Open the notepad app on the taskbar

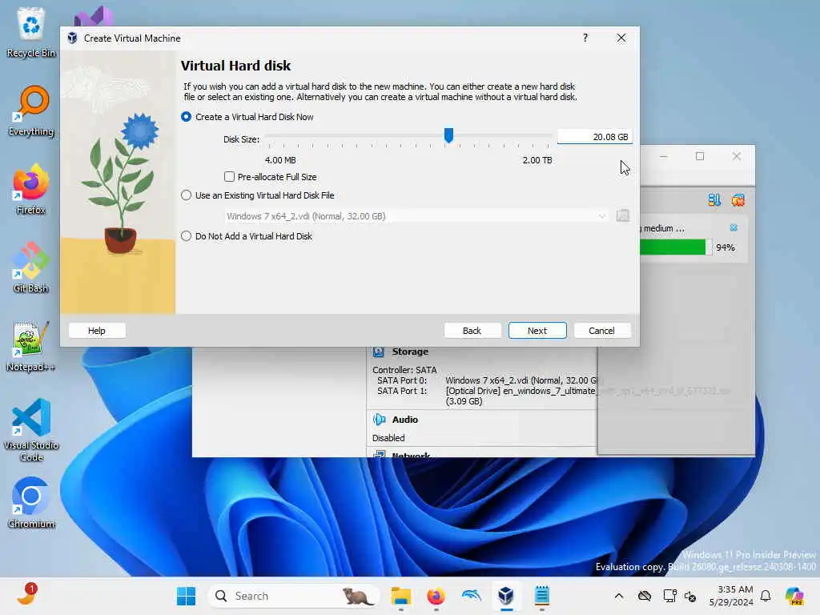542,596
